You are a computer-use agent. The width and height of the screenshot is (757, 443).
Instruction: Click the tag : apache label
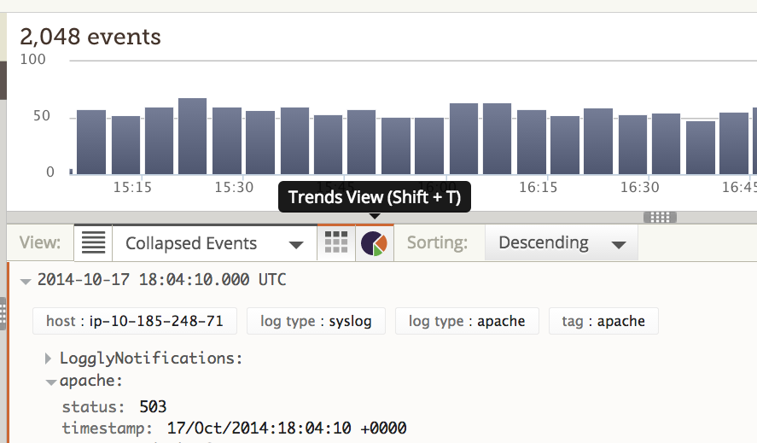coord(603,321)
